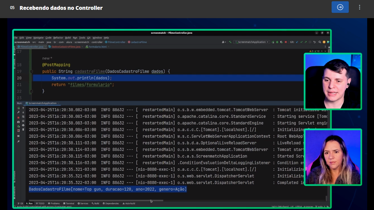Image resolution: width=374 pixels, height=210 pixels.
Task: Click the alura breadcrumb folder
Action: point(69,42)
